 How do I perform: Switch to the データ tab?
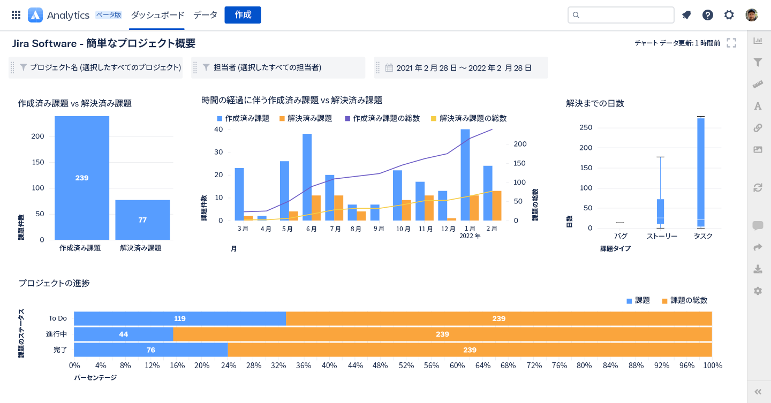(205, 15)
